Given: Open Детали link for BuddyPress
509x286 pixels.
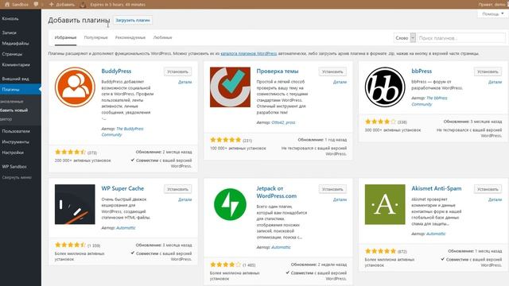Looking at the screenshot, I should [185, 82].
